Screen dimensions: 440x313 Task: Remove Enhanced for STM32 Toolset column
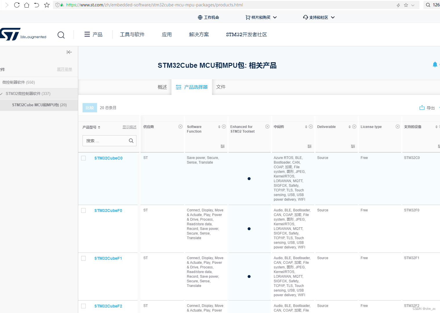[x=267, y=127]
